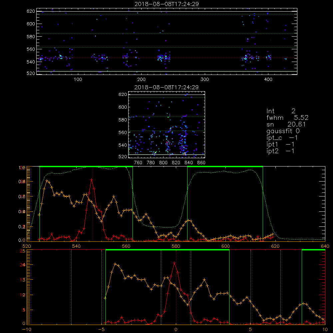Click the '800' x-axis label of middle image

pyautogui.click(x=163, y=163)
